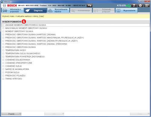Check TEMPERATURA OLEJU SILNIKOWEGO checkbox
The height and width of the screenshot is (117, 151).
point(3,53)
